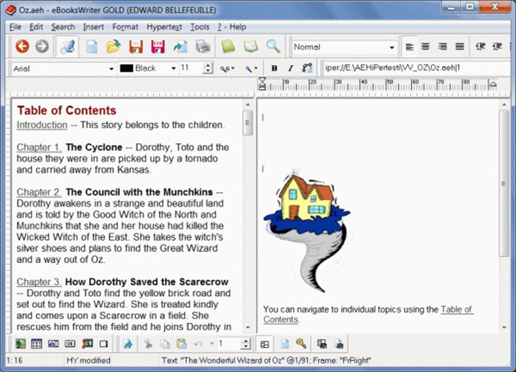Open the File menu
Image resolution: width=516 pixels, height=372 pixels.
coord(15,27)
